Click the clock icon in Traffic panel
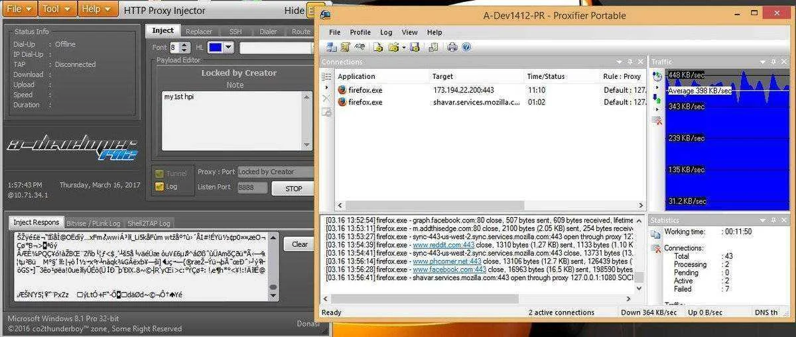 [x=657, y=76]
